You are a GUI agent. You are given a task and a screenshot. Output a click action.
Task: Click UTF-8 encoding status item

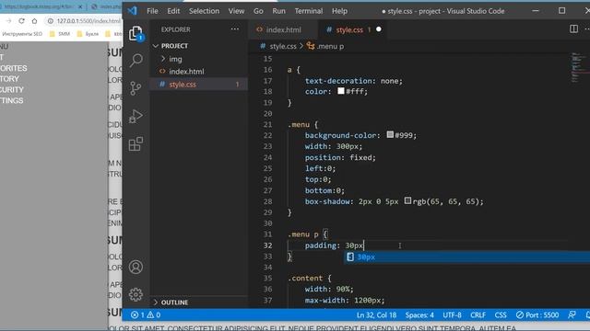click(x=452, y=314)
